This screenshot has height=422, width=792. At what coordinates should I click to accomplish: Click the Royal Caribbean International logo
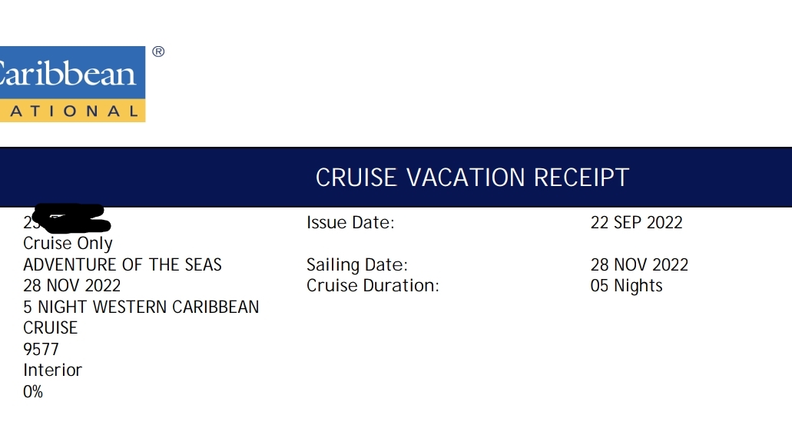[72, 84]
